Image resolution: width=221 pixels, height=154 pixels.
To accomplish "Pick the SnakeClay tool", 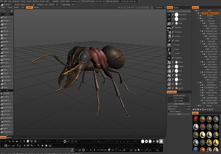I will click(x=7, y=111).
